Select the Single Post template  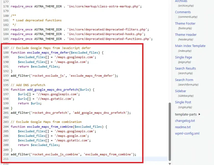click(183, 102)
